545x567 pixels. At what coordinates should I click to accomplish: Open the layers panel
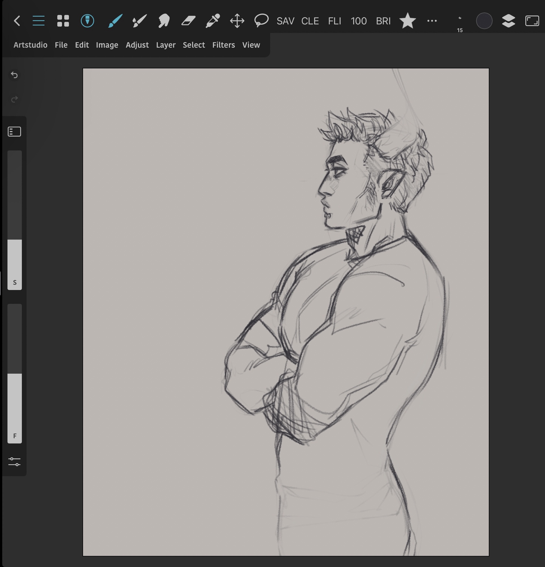point(508,21)
